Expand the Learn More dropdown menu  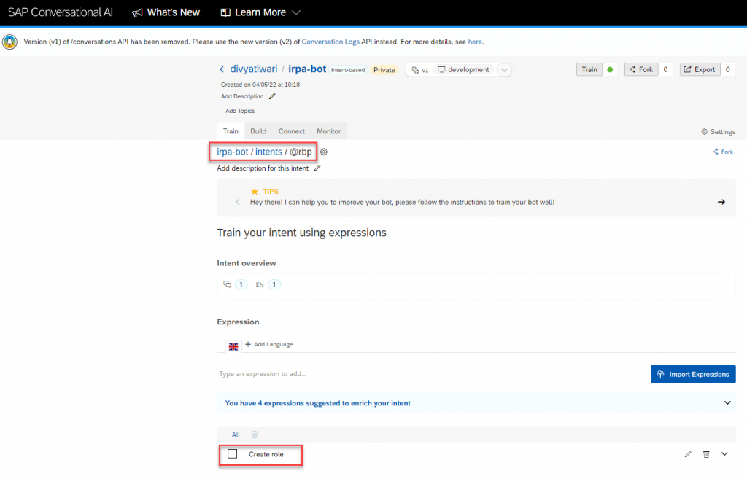(x=296, y=12)
